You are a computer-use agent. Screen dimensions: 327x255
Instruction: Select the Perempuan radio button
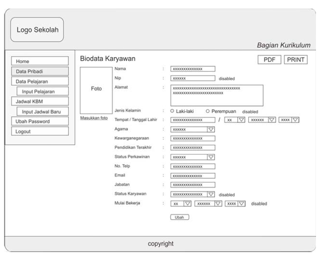click(x=208, y=111)
